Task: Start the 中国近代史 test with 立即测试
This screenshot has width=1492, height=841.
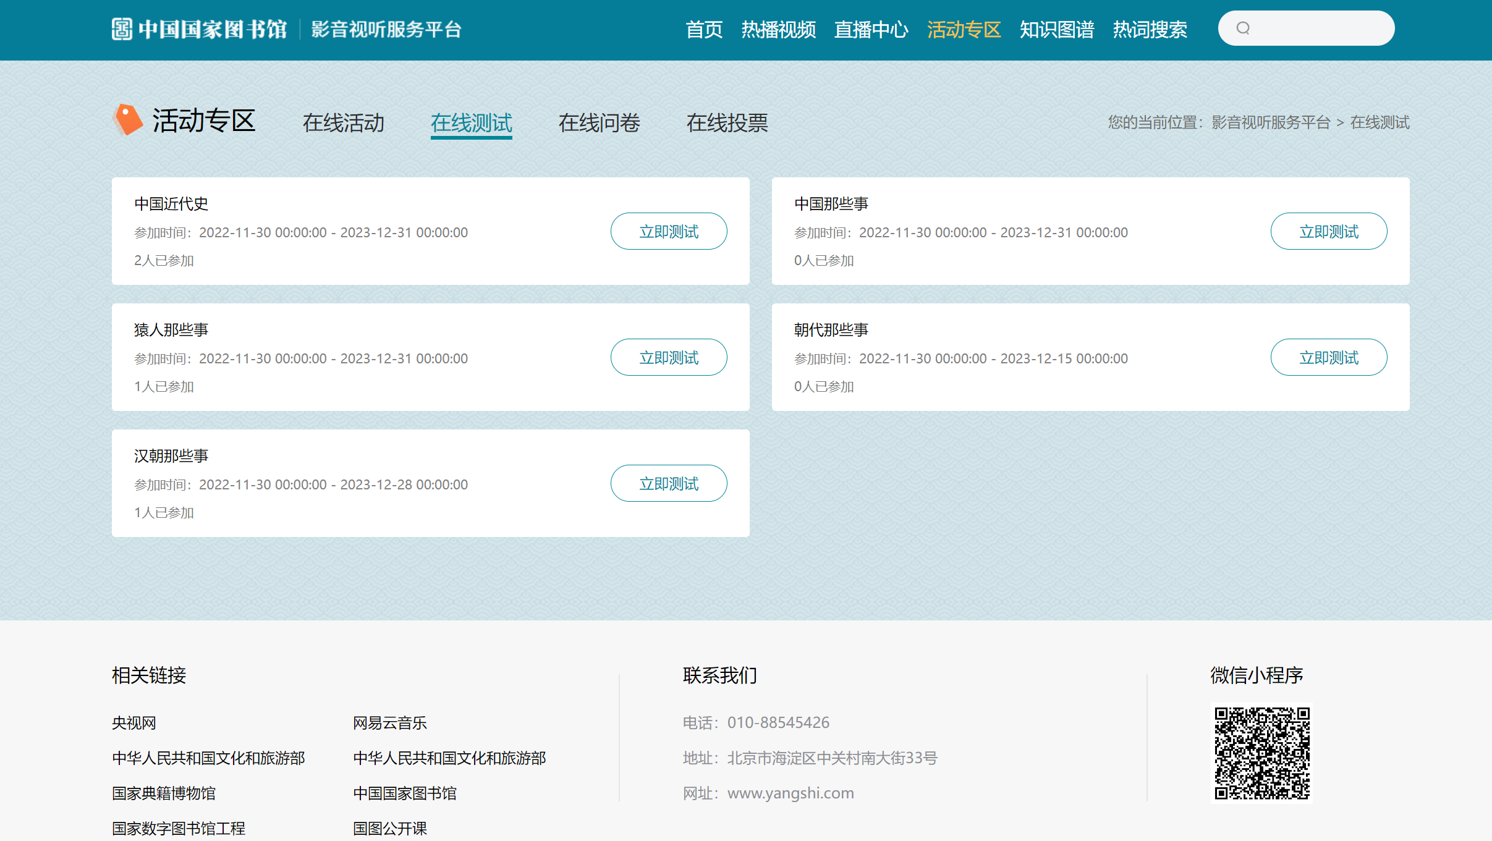Action: (x=669, y=231)
